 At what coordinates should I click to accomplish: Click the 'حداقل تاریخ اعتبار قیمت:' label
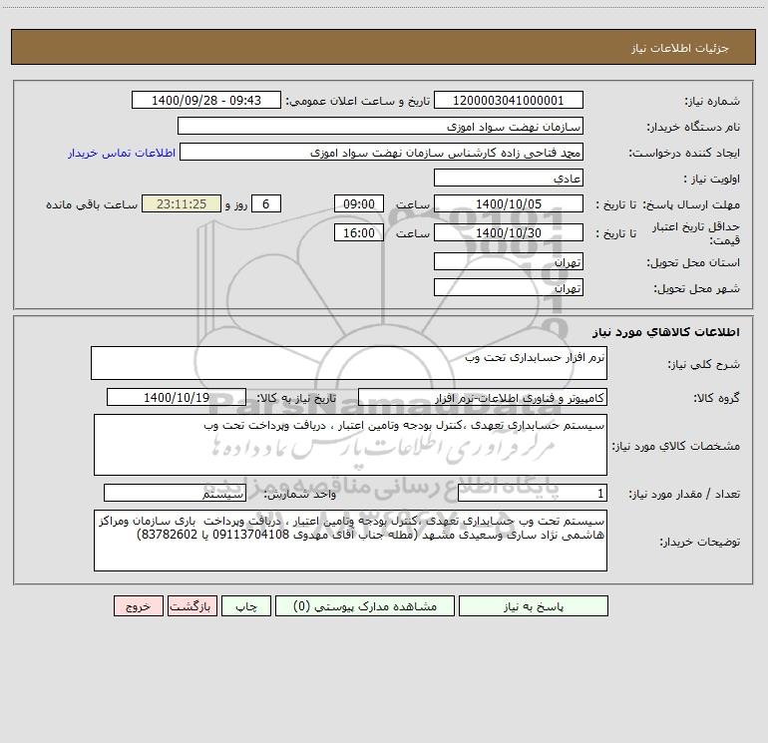click(x=696, y=233)
